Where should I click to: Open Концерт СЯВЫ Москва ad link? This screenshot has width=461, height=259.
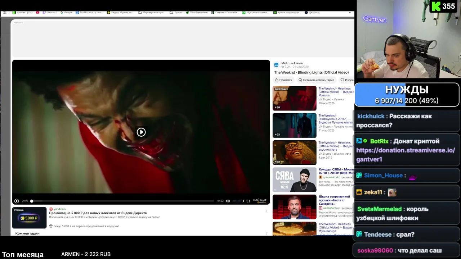pos(336,171)
